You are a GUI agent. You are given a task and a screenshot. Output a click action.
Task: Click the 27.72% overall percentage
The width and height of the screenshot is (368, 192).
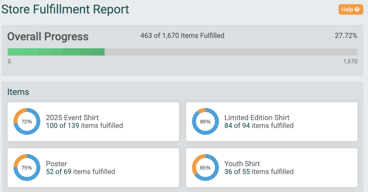click(x=346, y=36)
